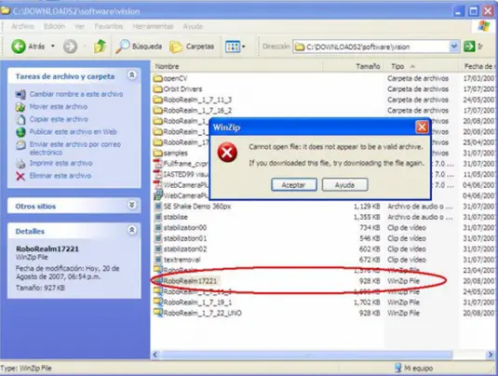
Task: Click Imprimir este archivo link
Action: pos(61,163)
